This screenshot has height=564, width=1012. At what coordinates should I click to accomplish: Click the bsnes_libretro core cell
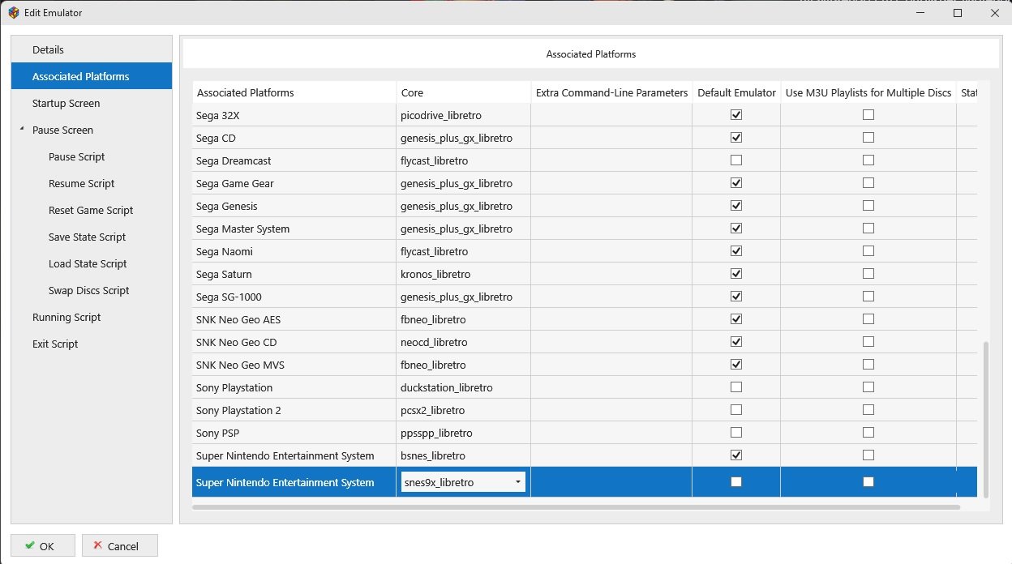(464, 455)
